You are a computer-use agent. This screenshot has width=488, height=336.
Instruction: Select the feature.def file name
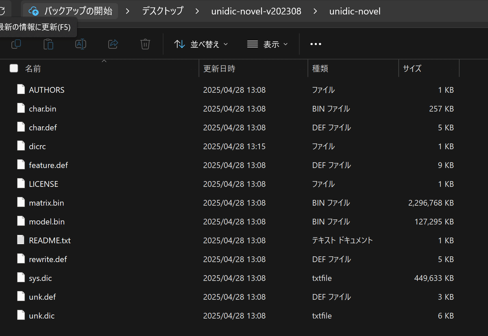[x=48, y=165]
